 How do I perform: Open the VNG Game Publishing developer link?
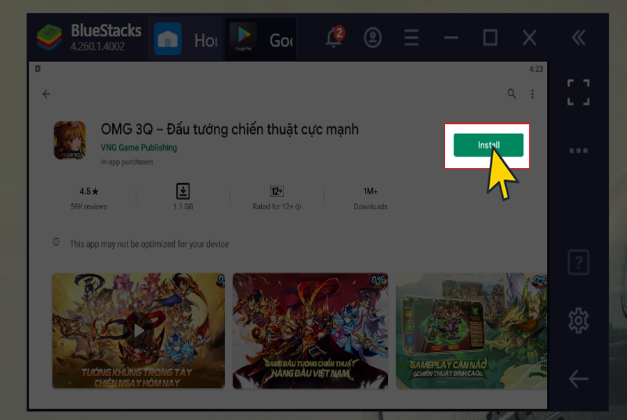(x=139, y=148)
